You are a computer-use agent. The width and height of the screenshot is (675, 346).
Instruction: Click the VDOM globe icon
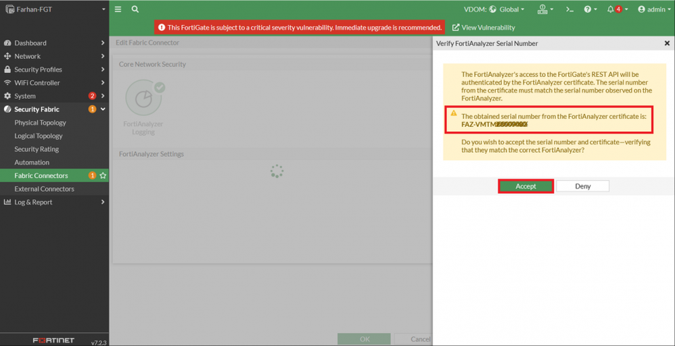click(493, 9)
